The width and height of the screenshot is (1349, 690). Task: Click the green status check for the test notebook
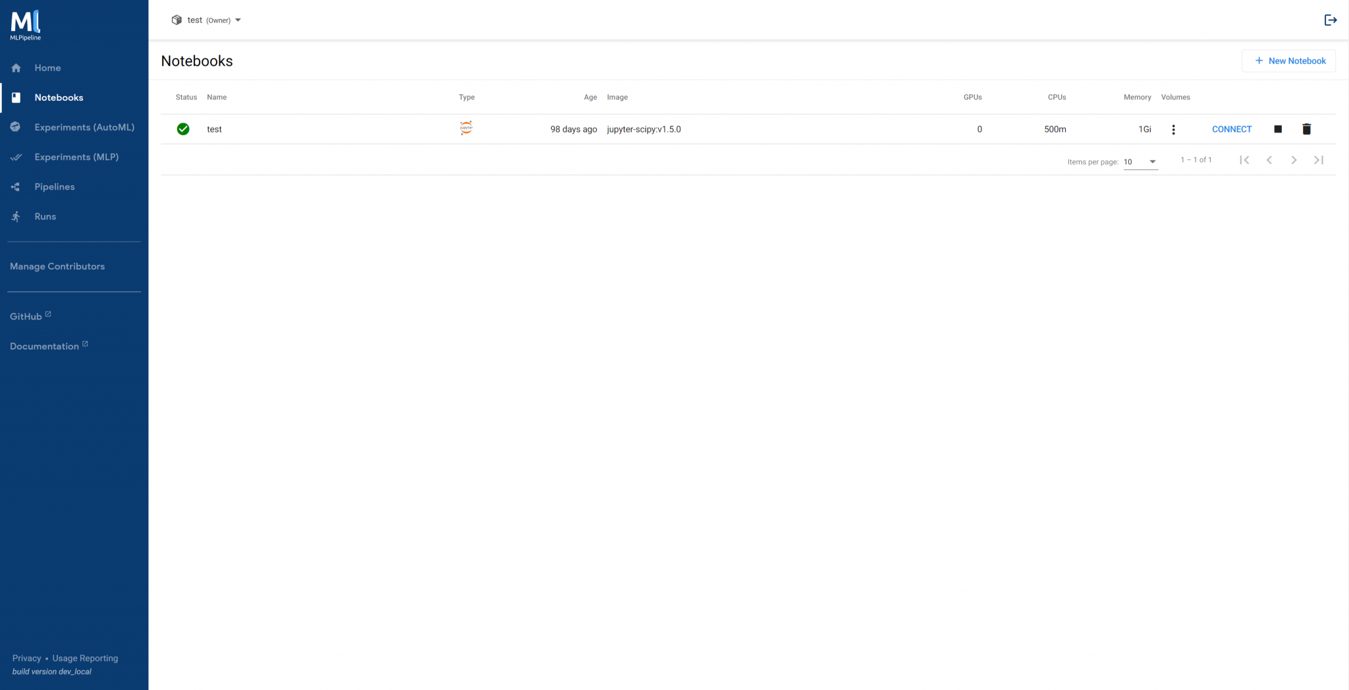pyautogui.click(x=183, y=129)
